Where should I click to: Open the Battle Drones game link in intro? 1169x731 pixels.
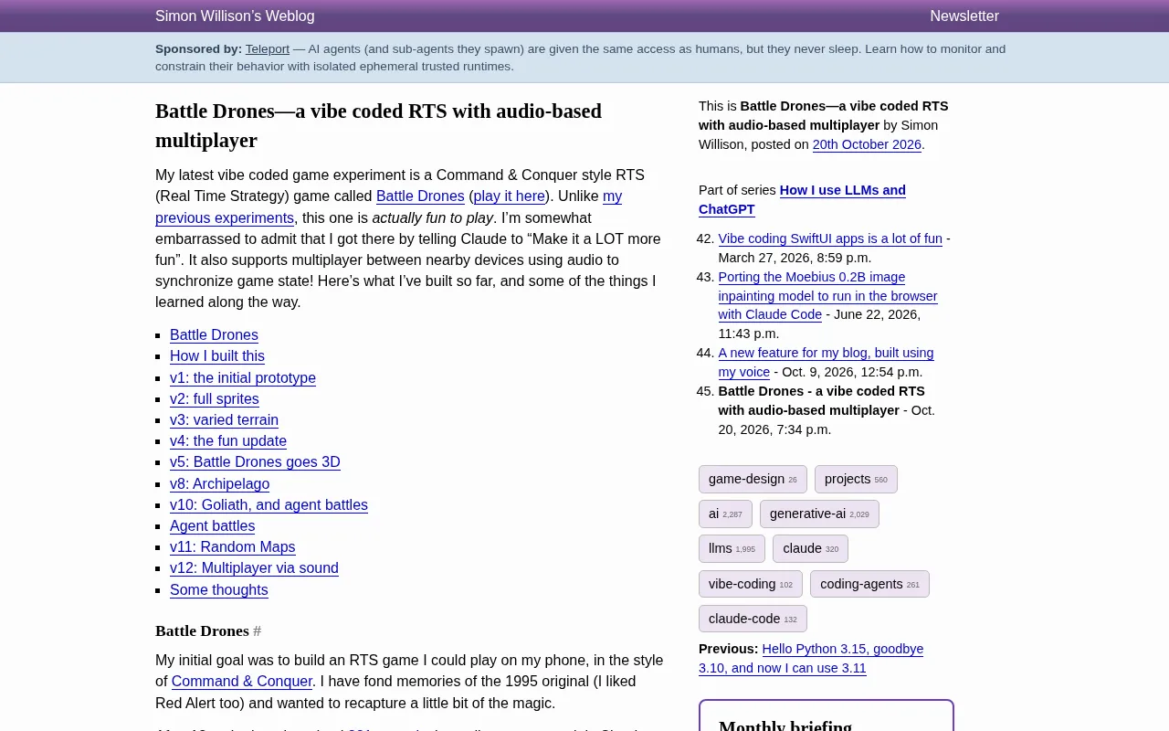pyautogui.click(x=420, y=196)
